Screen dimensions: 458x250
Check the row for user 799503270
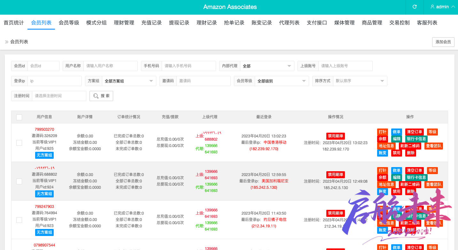click(x=19, y=143)
